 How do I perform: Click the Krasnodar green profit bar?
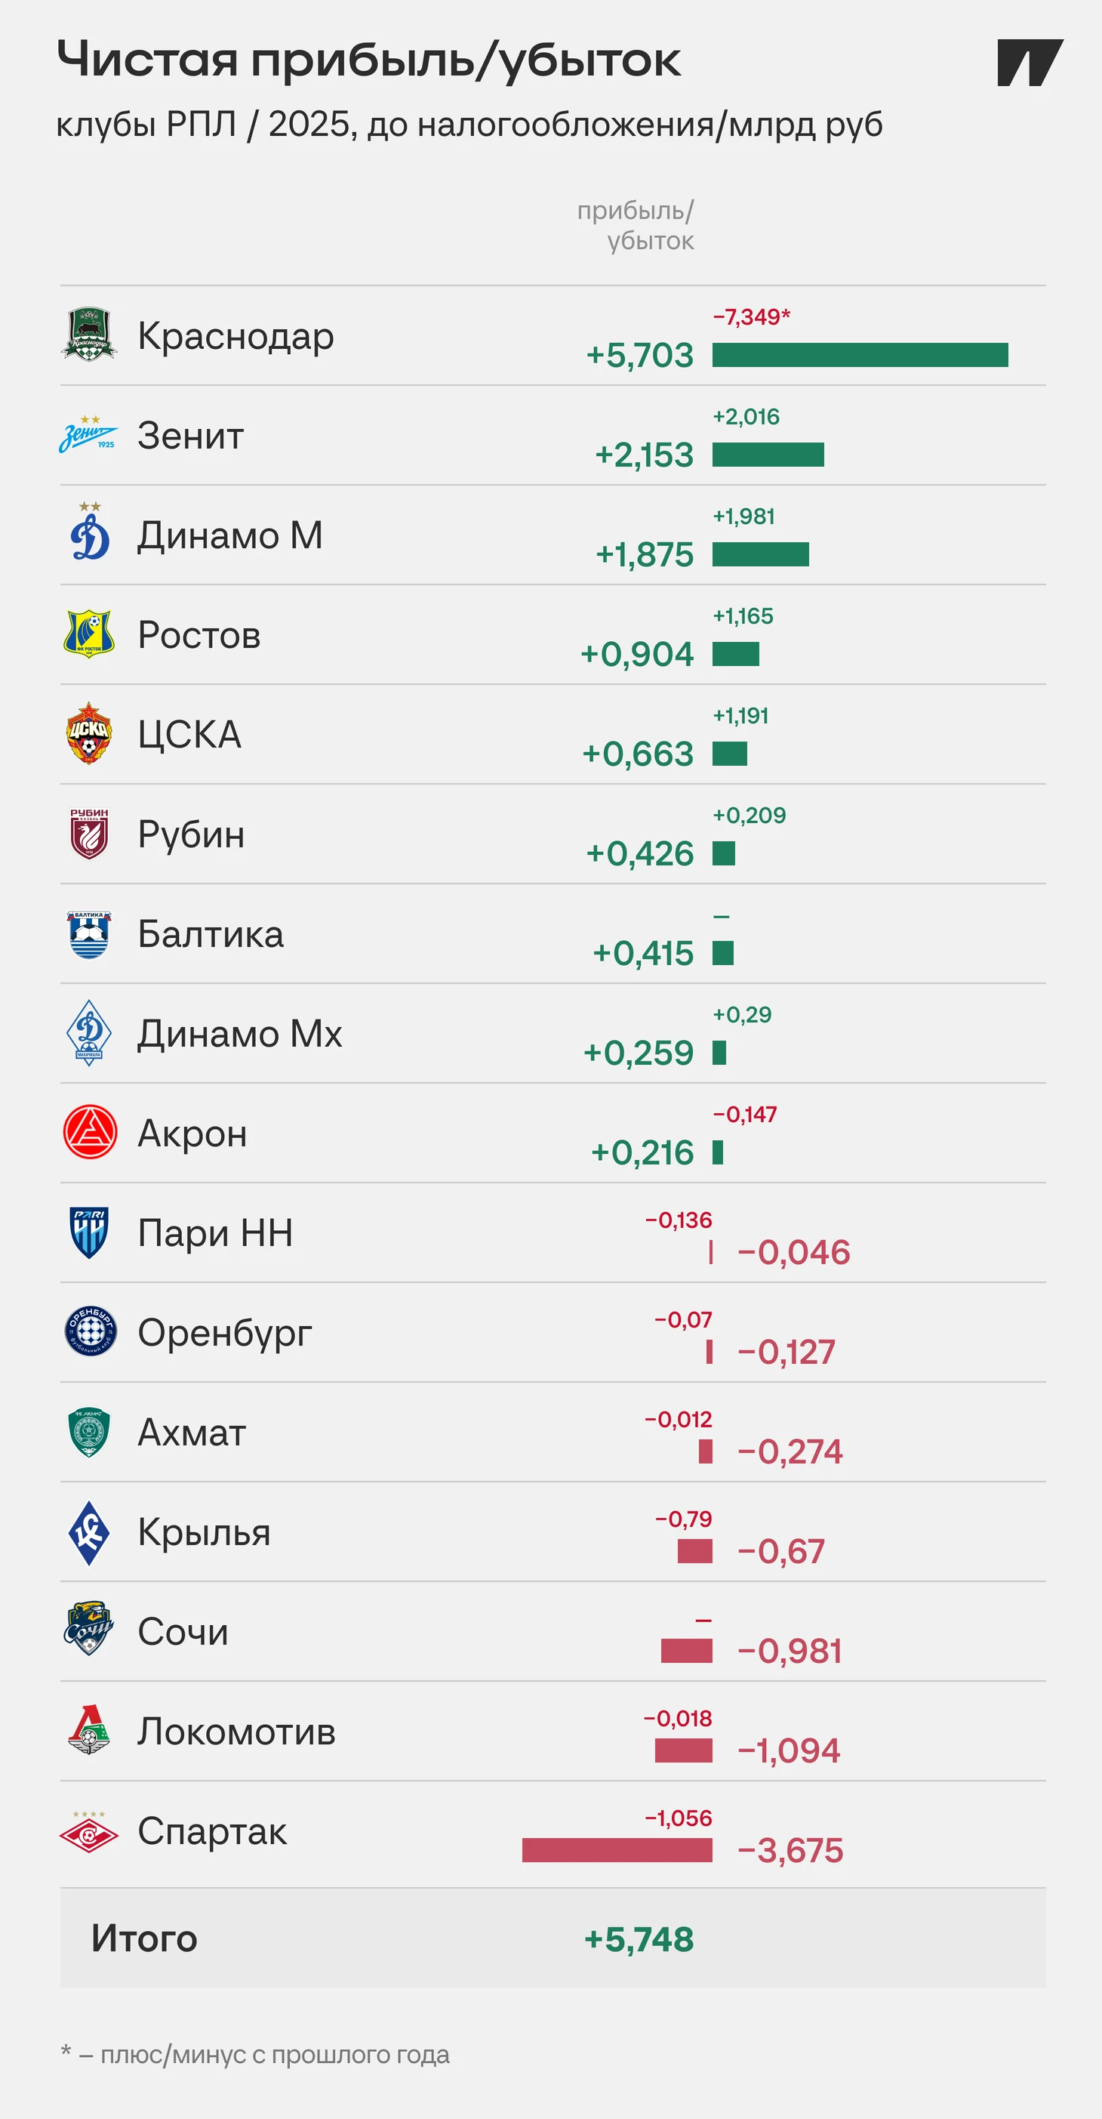click(860, 354)
